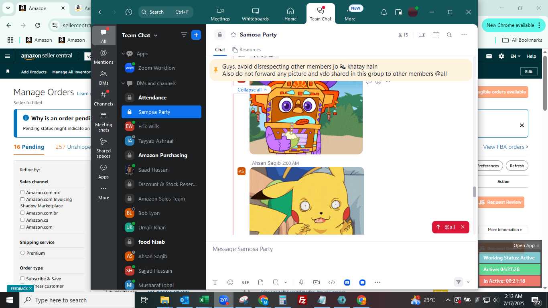This screenshot has width=548, height=308.
Task: Open send options dropdown arrow
Action: point(468,282)
